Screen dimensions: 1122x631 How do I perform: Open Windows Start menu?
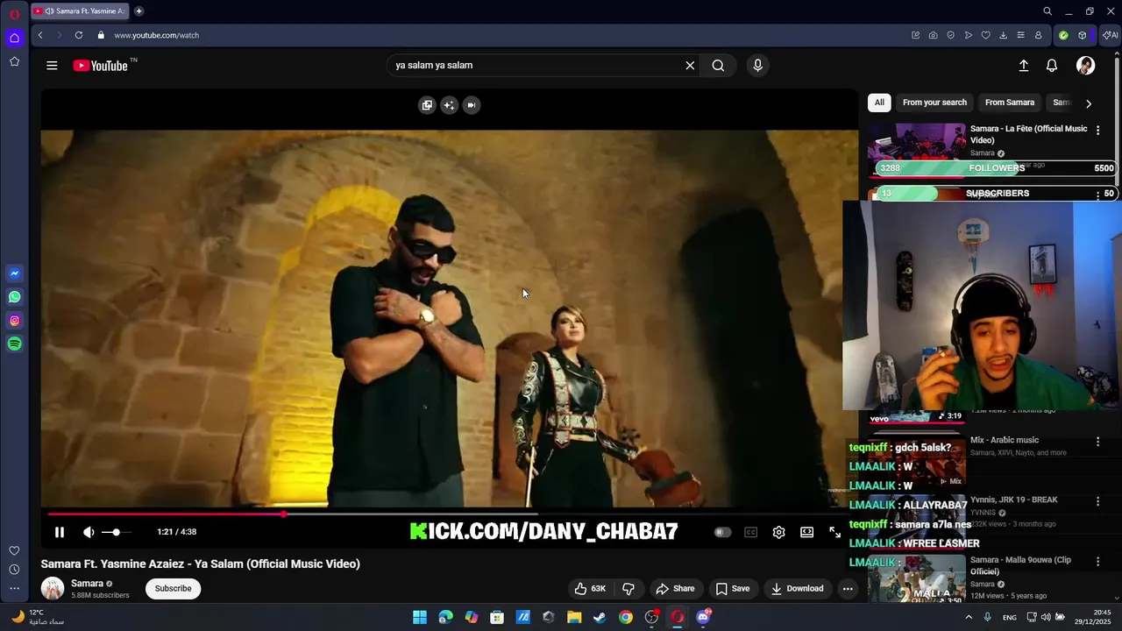pos(420,617)
